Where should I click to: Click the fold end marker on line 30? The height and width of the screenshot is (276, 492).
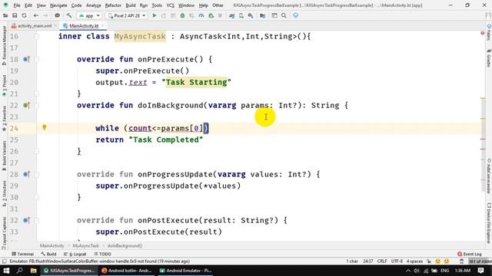(36, 197)
